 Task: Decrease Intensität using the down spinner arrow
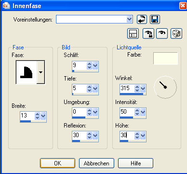pos(137,114)
